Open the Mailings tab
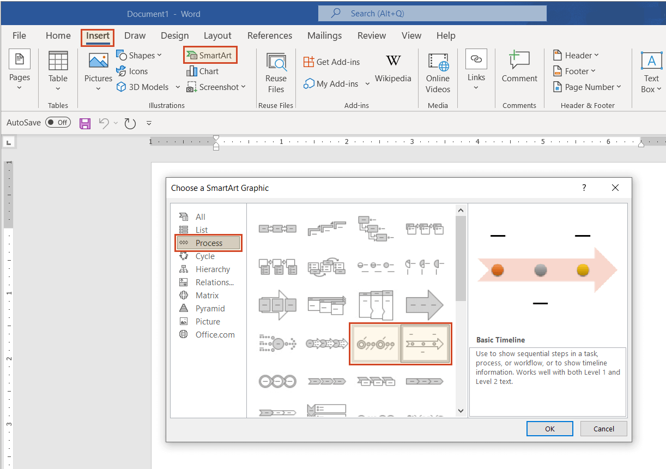The height and width of the screenshot is (469, 666). [324, 35]
